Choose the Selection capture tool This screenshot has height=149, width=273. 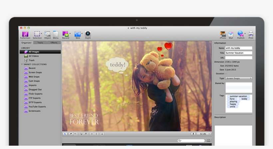click(37, 35)
